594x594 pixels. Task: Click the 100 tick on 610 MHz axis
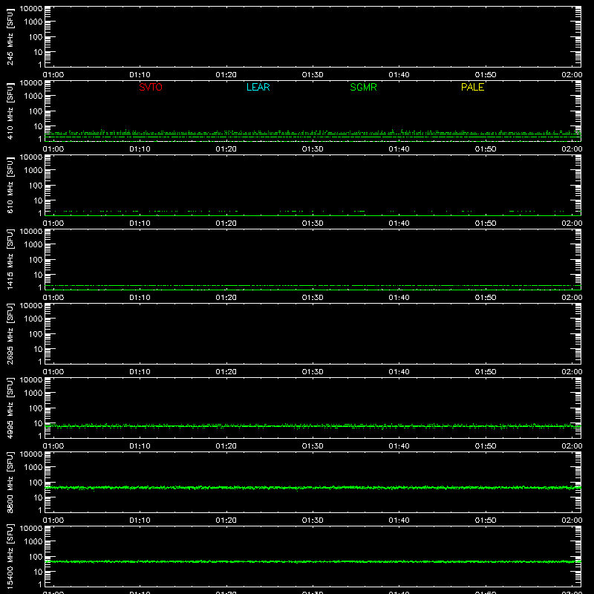pyautogui.click(x=36, y=186)
